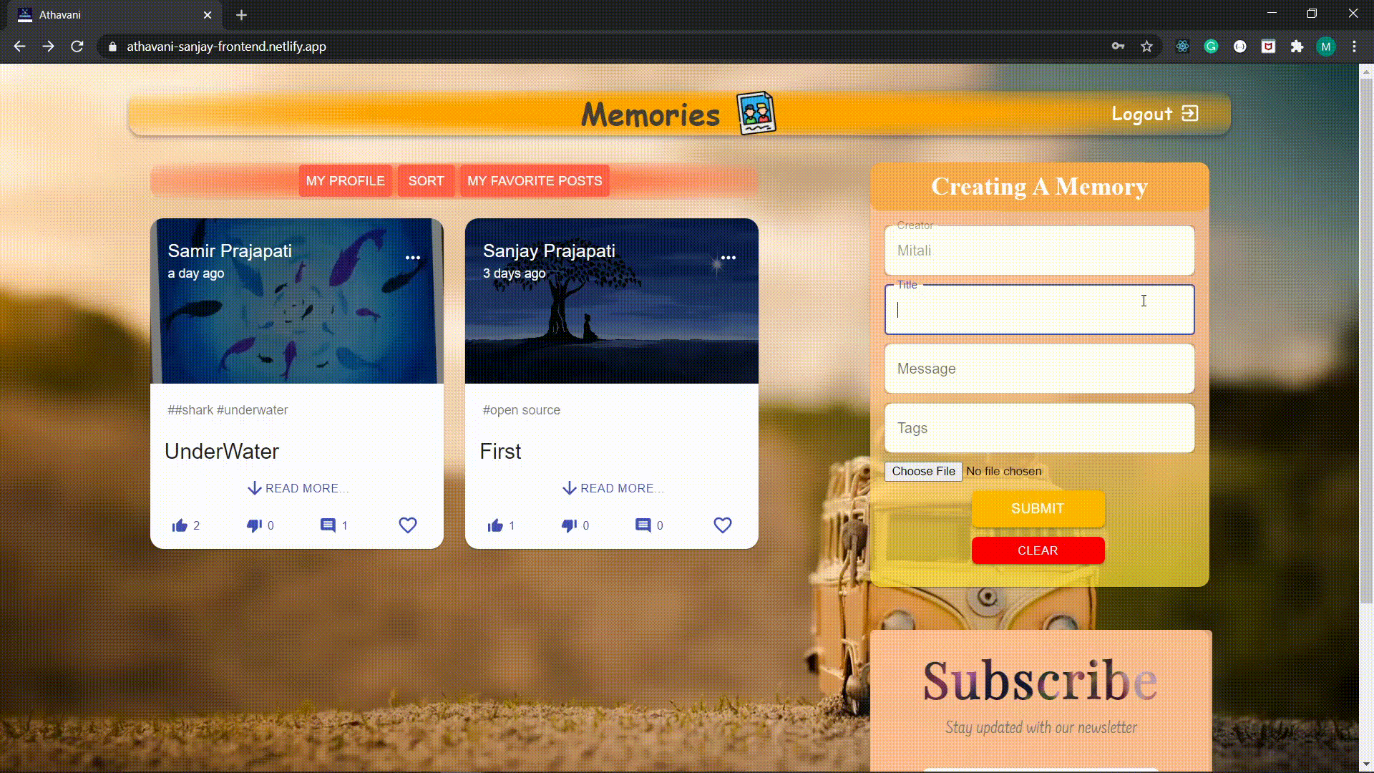Click the Title input field
1374x773 pixels.
click(x=1040, y=308)
